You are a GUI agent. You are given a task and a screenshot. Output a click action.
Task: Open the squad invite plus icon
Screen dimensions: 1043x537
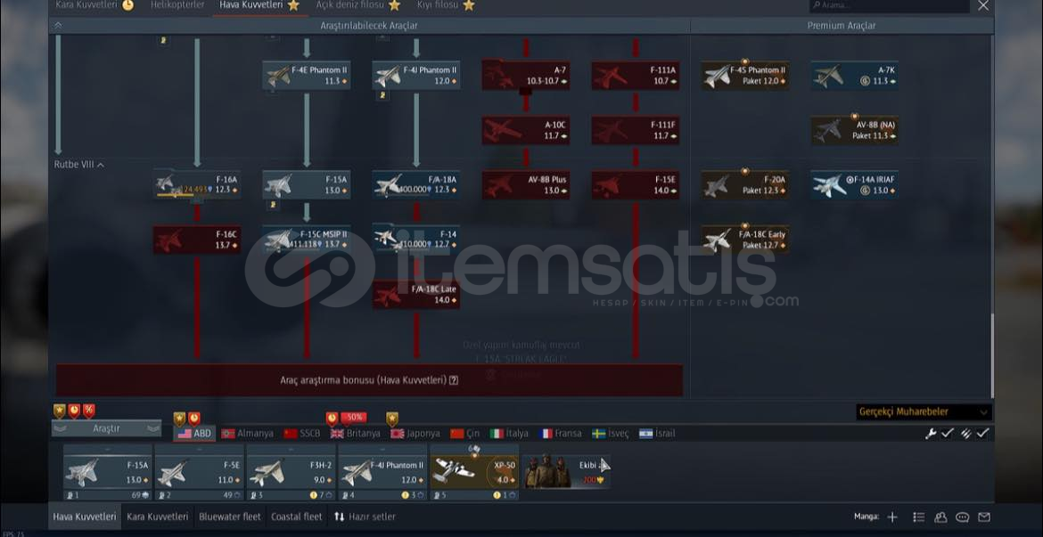[892, 517]
